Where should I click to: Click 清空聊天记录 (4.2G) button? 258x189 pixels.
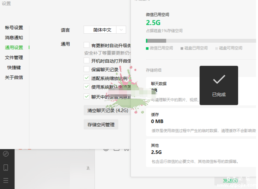pos(108,110)
